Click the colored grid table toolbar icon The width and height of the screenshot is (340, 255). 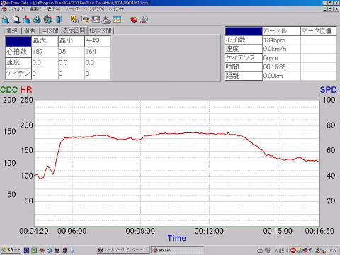(x=96, y=19)
